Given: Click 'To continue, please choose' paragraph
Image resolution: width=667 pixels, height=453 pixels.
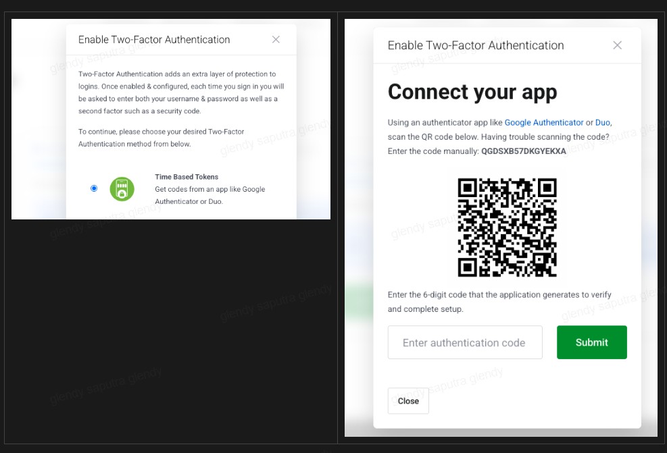Looking at the screenshot, I should point(162,138).
